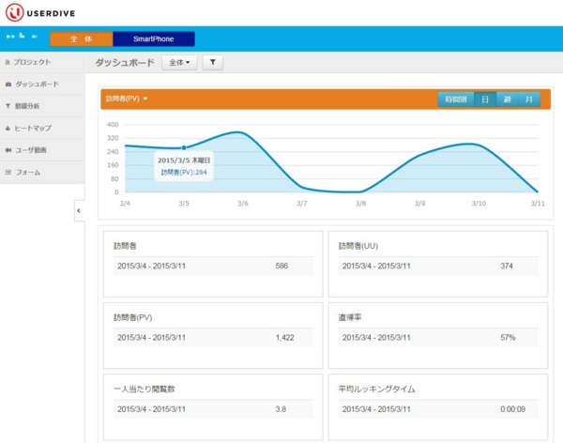Click the 3/5 data point on chart

point(184,147)
